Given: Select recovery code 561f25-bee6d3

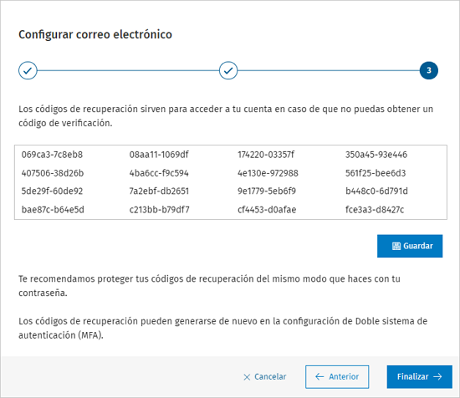Looking at the screenshot, I should tap(376, 173).
